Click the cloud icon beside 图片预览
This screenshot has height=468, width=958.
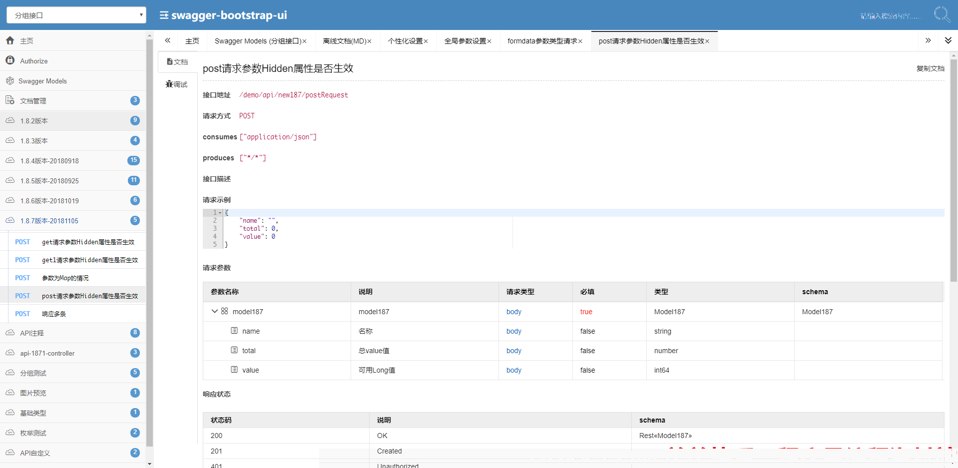(10, 393)
